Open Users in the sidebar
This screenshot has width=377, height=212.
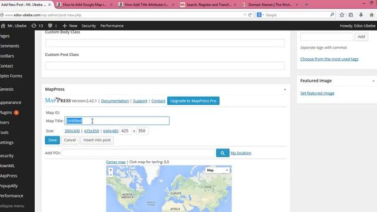(5, 122)
